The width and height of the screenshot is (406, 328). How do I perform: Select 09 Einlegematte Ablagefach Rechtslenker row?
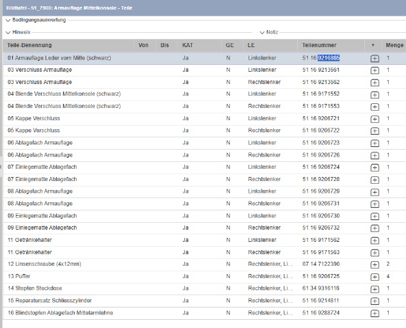[204, 228]
